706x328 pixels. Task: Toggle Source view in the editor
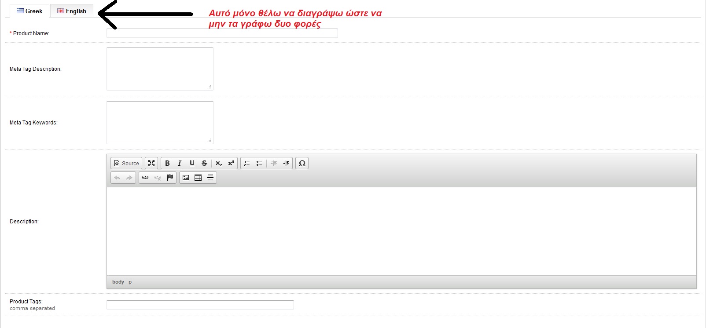click(126, 163)
